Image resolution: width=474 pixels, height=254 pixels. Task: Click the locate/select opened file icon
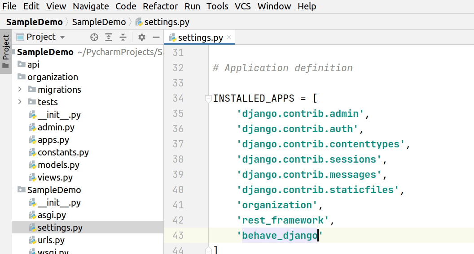point(94,37)
